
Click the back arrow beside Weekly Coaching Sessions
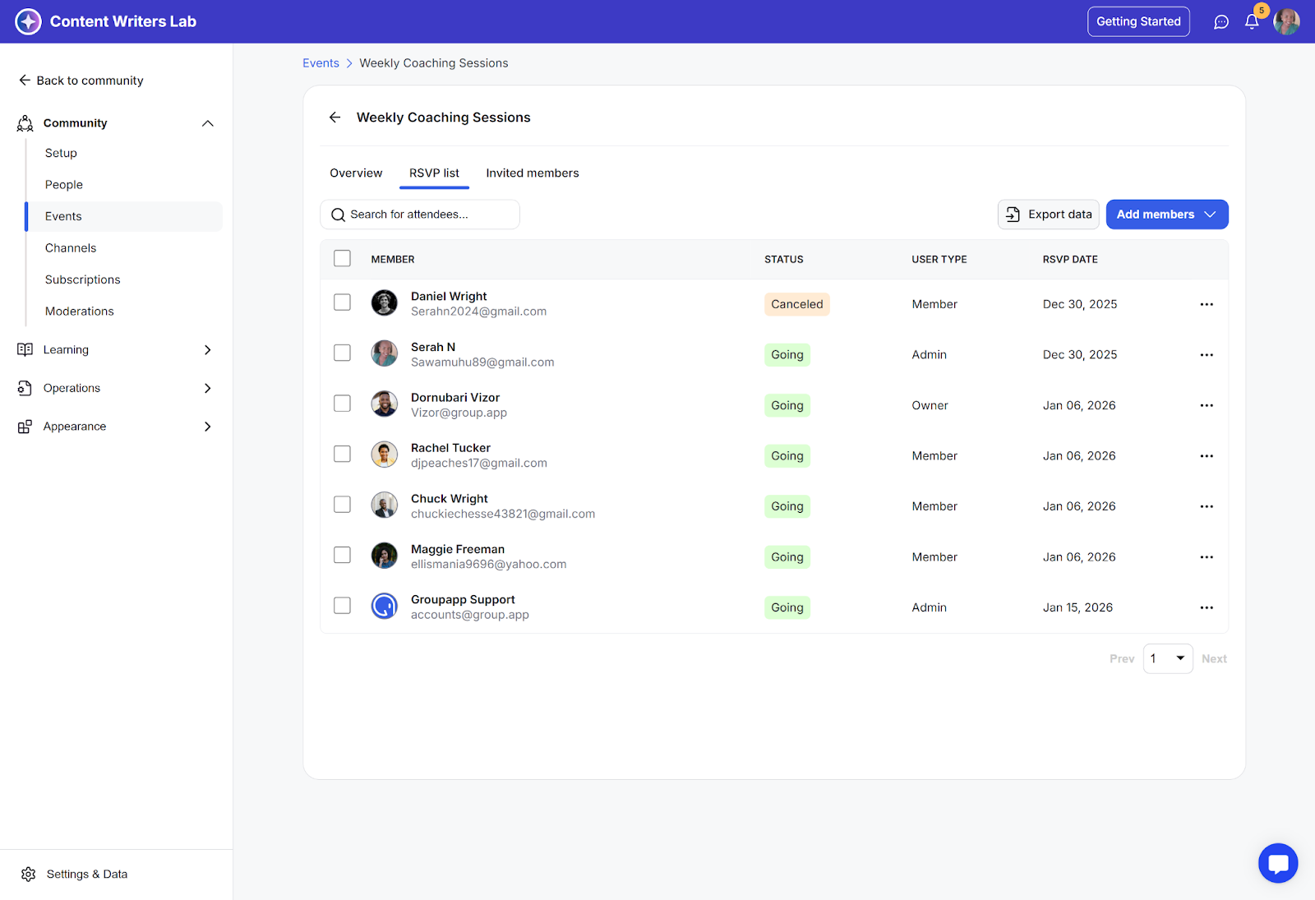(x=335, y=118)
